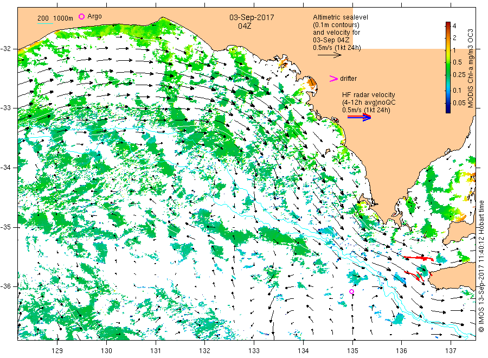Click the colorbar title 'MODIS Chl-a mg/m3 OC3'
488x358 pixels.
click(470, 68)
